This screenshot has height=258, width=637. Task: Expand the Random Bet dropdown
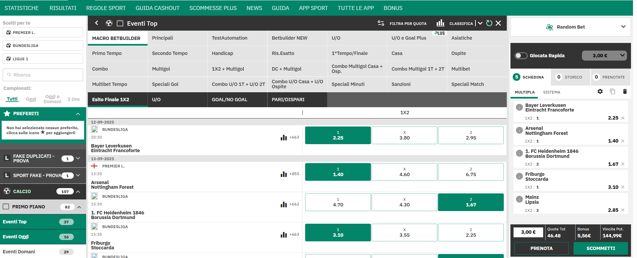(623, 27)
